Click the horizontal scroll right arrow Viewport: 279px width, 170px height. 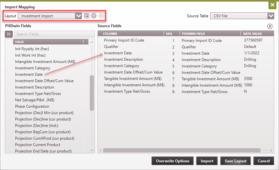point(271,151)
